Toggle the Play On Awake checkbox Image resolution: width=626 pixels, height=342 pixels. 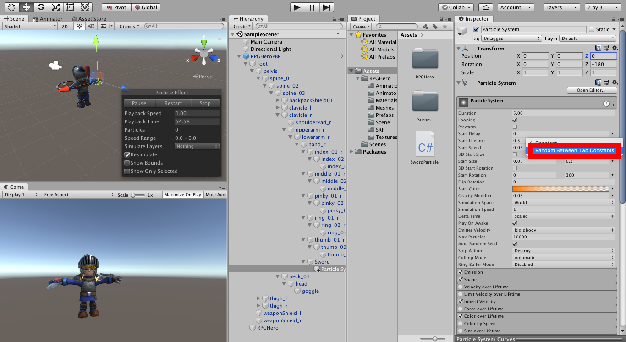coord(515,223)
